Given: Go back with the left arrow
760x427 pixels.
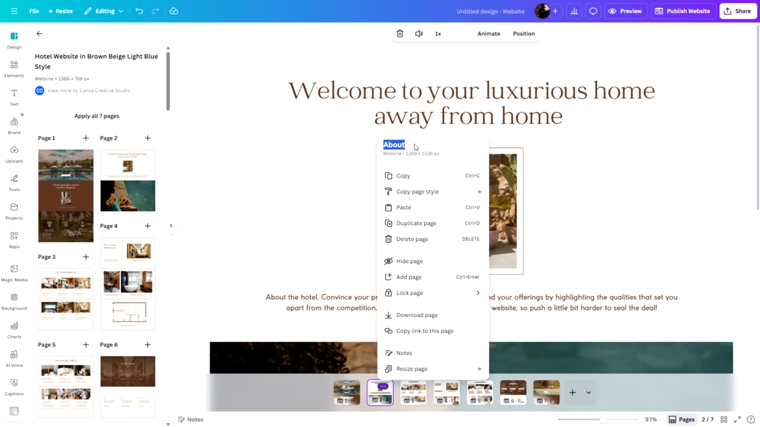Looking at the screenshot, I should coord(39,34).
